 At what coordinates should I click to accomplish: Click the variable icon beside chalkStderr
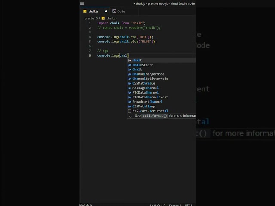coord(130,65)
